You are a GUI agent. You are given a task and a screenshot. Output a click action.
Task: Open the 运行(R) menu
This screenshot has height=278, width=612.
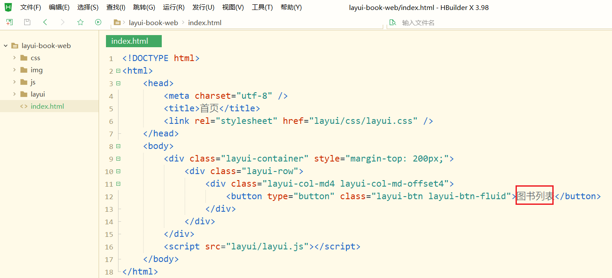tap(173, 7)
